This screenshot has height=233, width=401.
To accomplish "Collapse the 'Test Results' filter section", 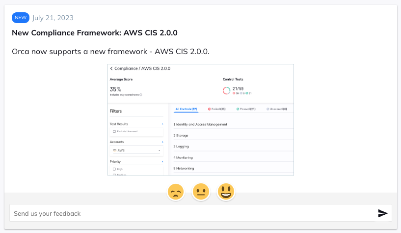I will click(162, 124).
